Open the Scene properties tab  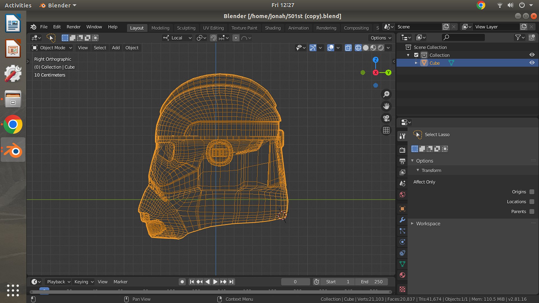click(x=402, y=183)
